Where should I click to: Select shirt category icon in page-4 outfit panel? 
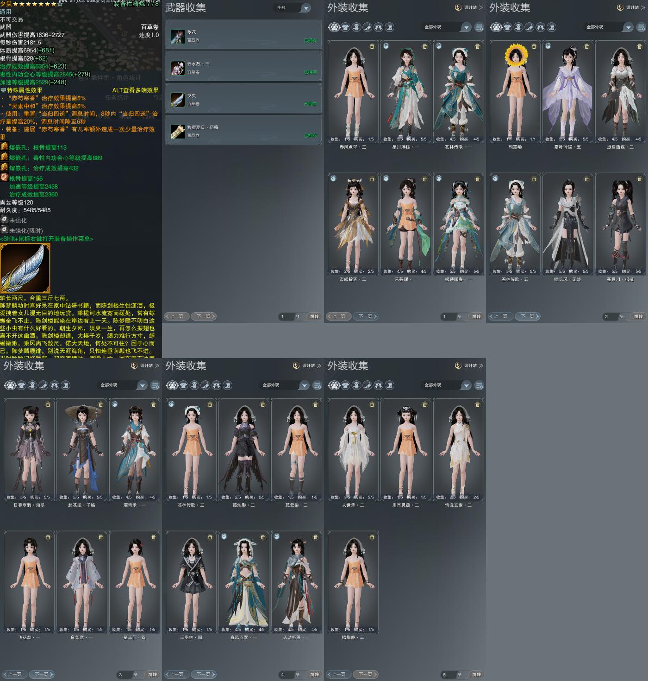[183, 385]
